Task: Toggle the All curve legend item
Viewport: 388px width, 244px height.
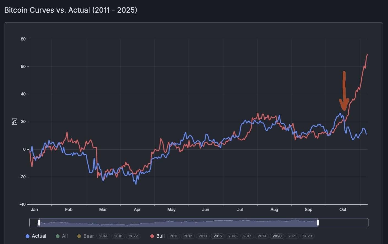Action: pos(65,236)
